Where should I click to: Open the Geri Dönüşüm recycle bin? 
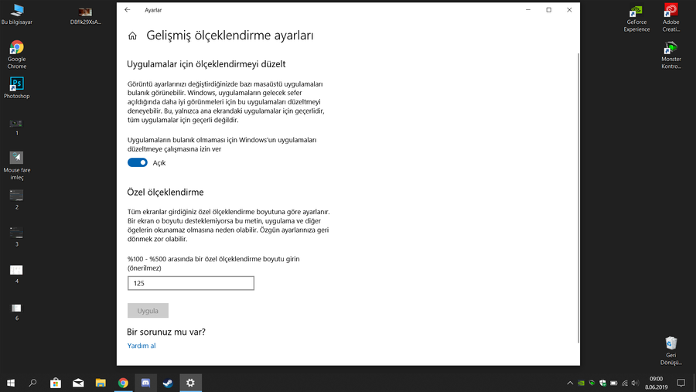click(x=670, y=351)
